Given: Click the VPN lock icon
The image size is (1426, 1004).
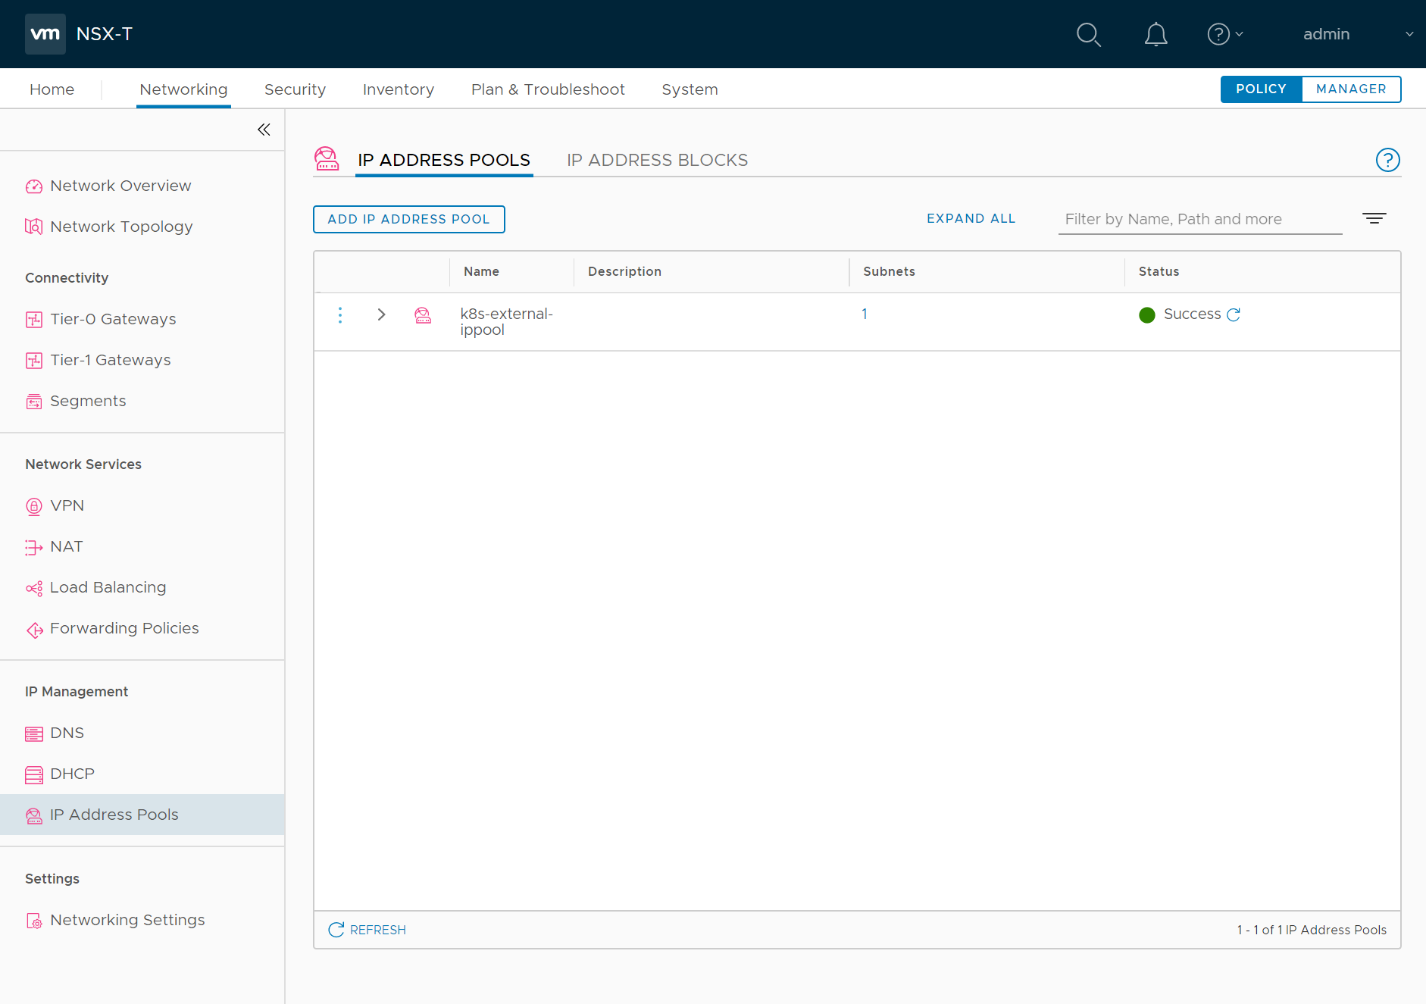Looking at the screenshot, I should click(34, 506).
